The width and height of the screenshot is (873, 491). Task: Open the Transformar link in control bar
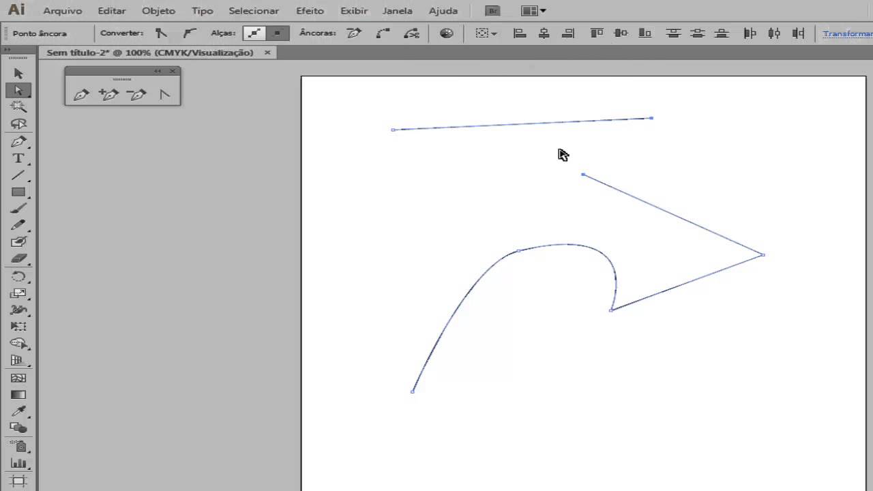[x=848, y=33]
